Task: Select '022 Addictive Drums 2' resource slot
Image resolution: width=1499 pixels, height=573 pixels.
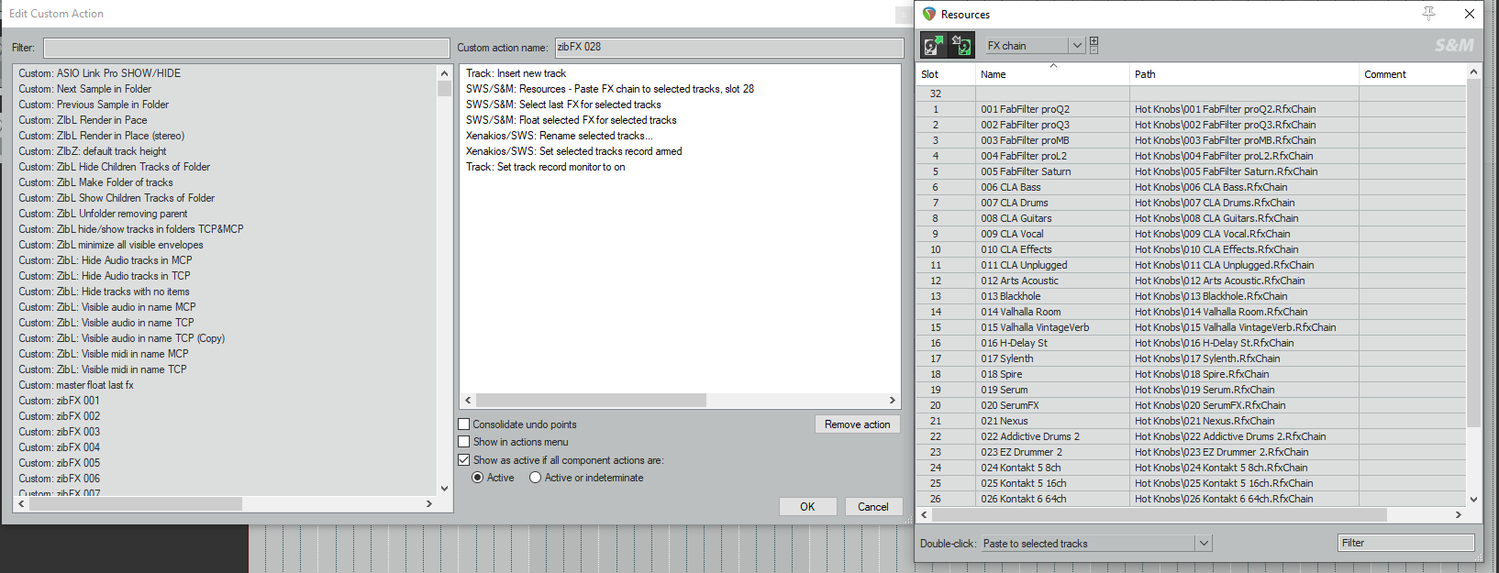Action: (1030, 436)
